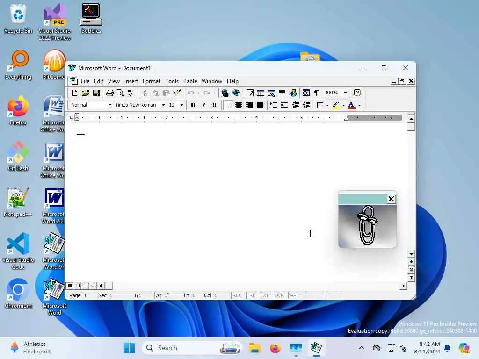The width and height of the screenshot is (479, 359).
Task: Increase paragraph indent
Action: [x=306, y=105]
